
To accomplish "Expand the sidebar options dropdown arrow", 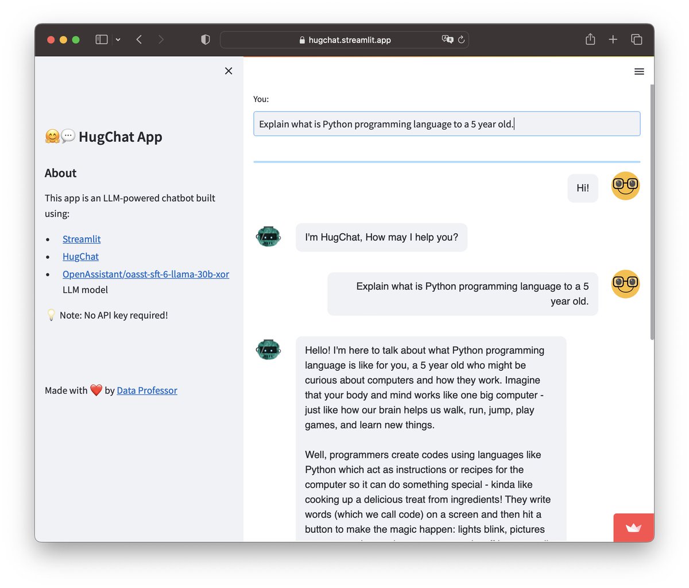I will pos(118,40).
